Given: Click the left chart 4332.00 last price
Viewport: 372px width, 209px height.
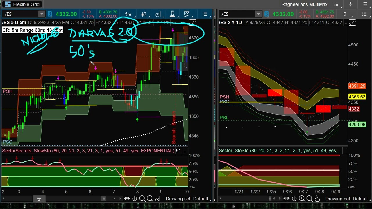Looking at the screenshot, I should [66, 14].
